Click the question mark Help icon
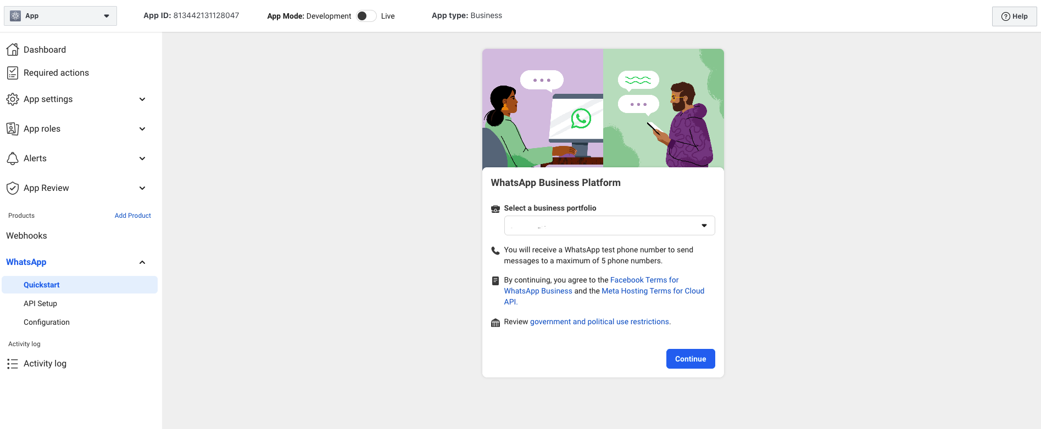The height and width of the screenshot is (429, 1041). coord(1006,16)
